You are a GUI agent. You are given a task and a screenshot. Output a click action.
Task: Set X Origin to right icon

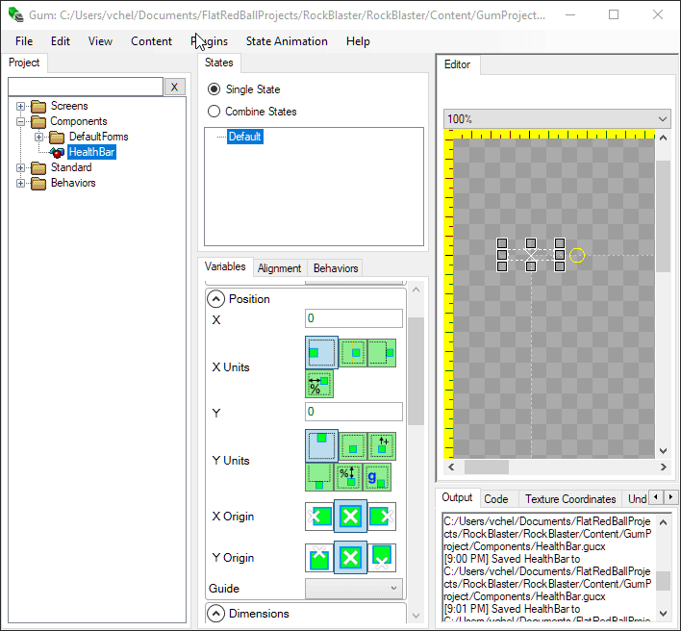click(382, 517)
